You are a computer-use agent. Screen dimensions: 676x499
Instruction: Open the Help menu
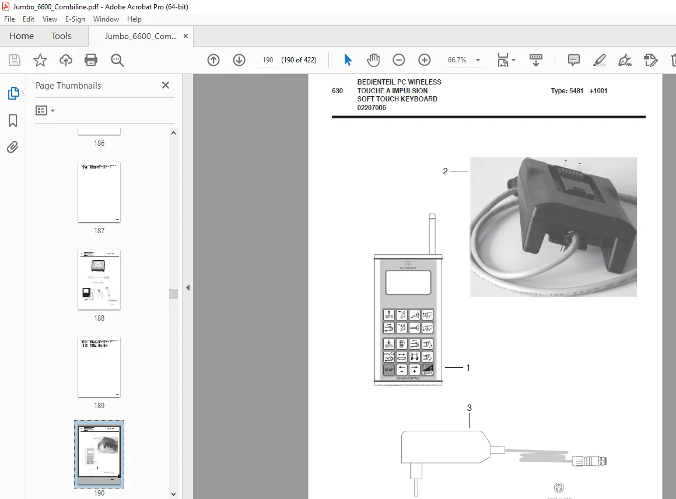click(x=134, y=19)
